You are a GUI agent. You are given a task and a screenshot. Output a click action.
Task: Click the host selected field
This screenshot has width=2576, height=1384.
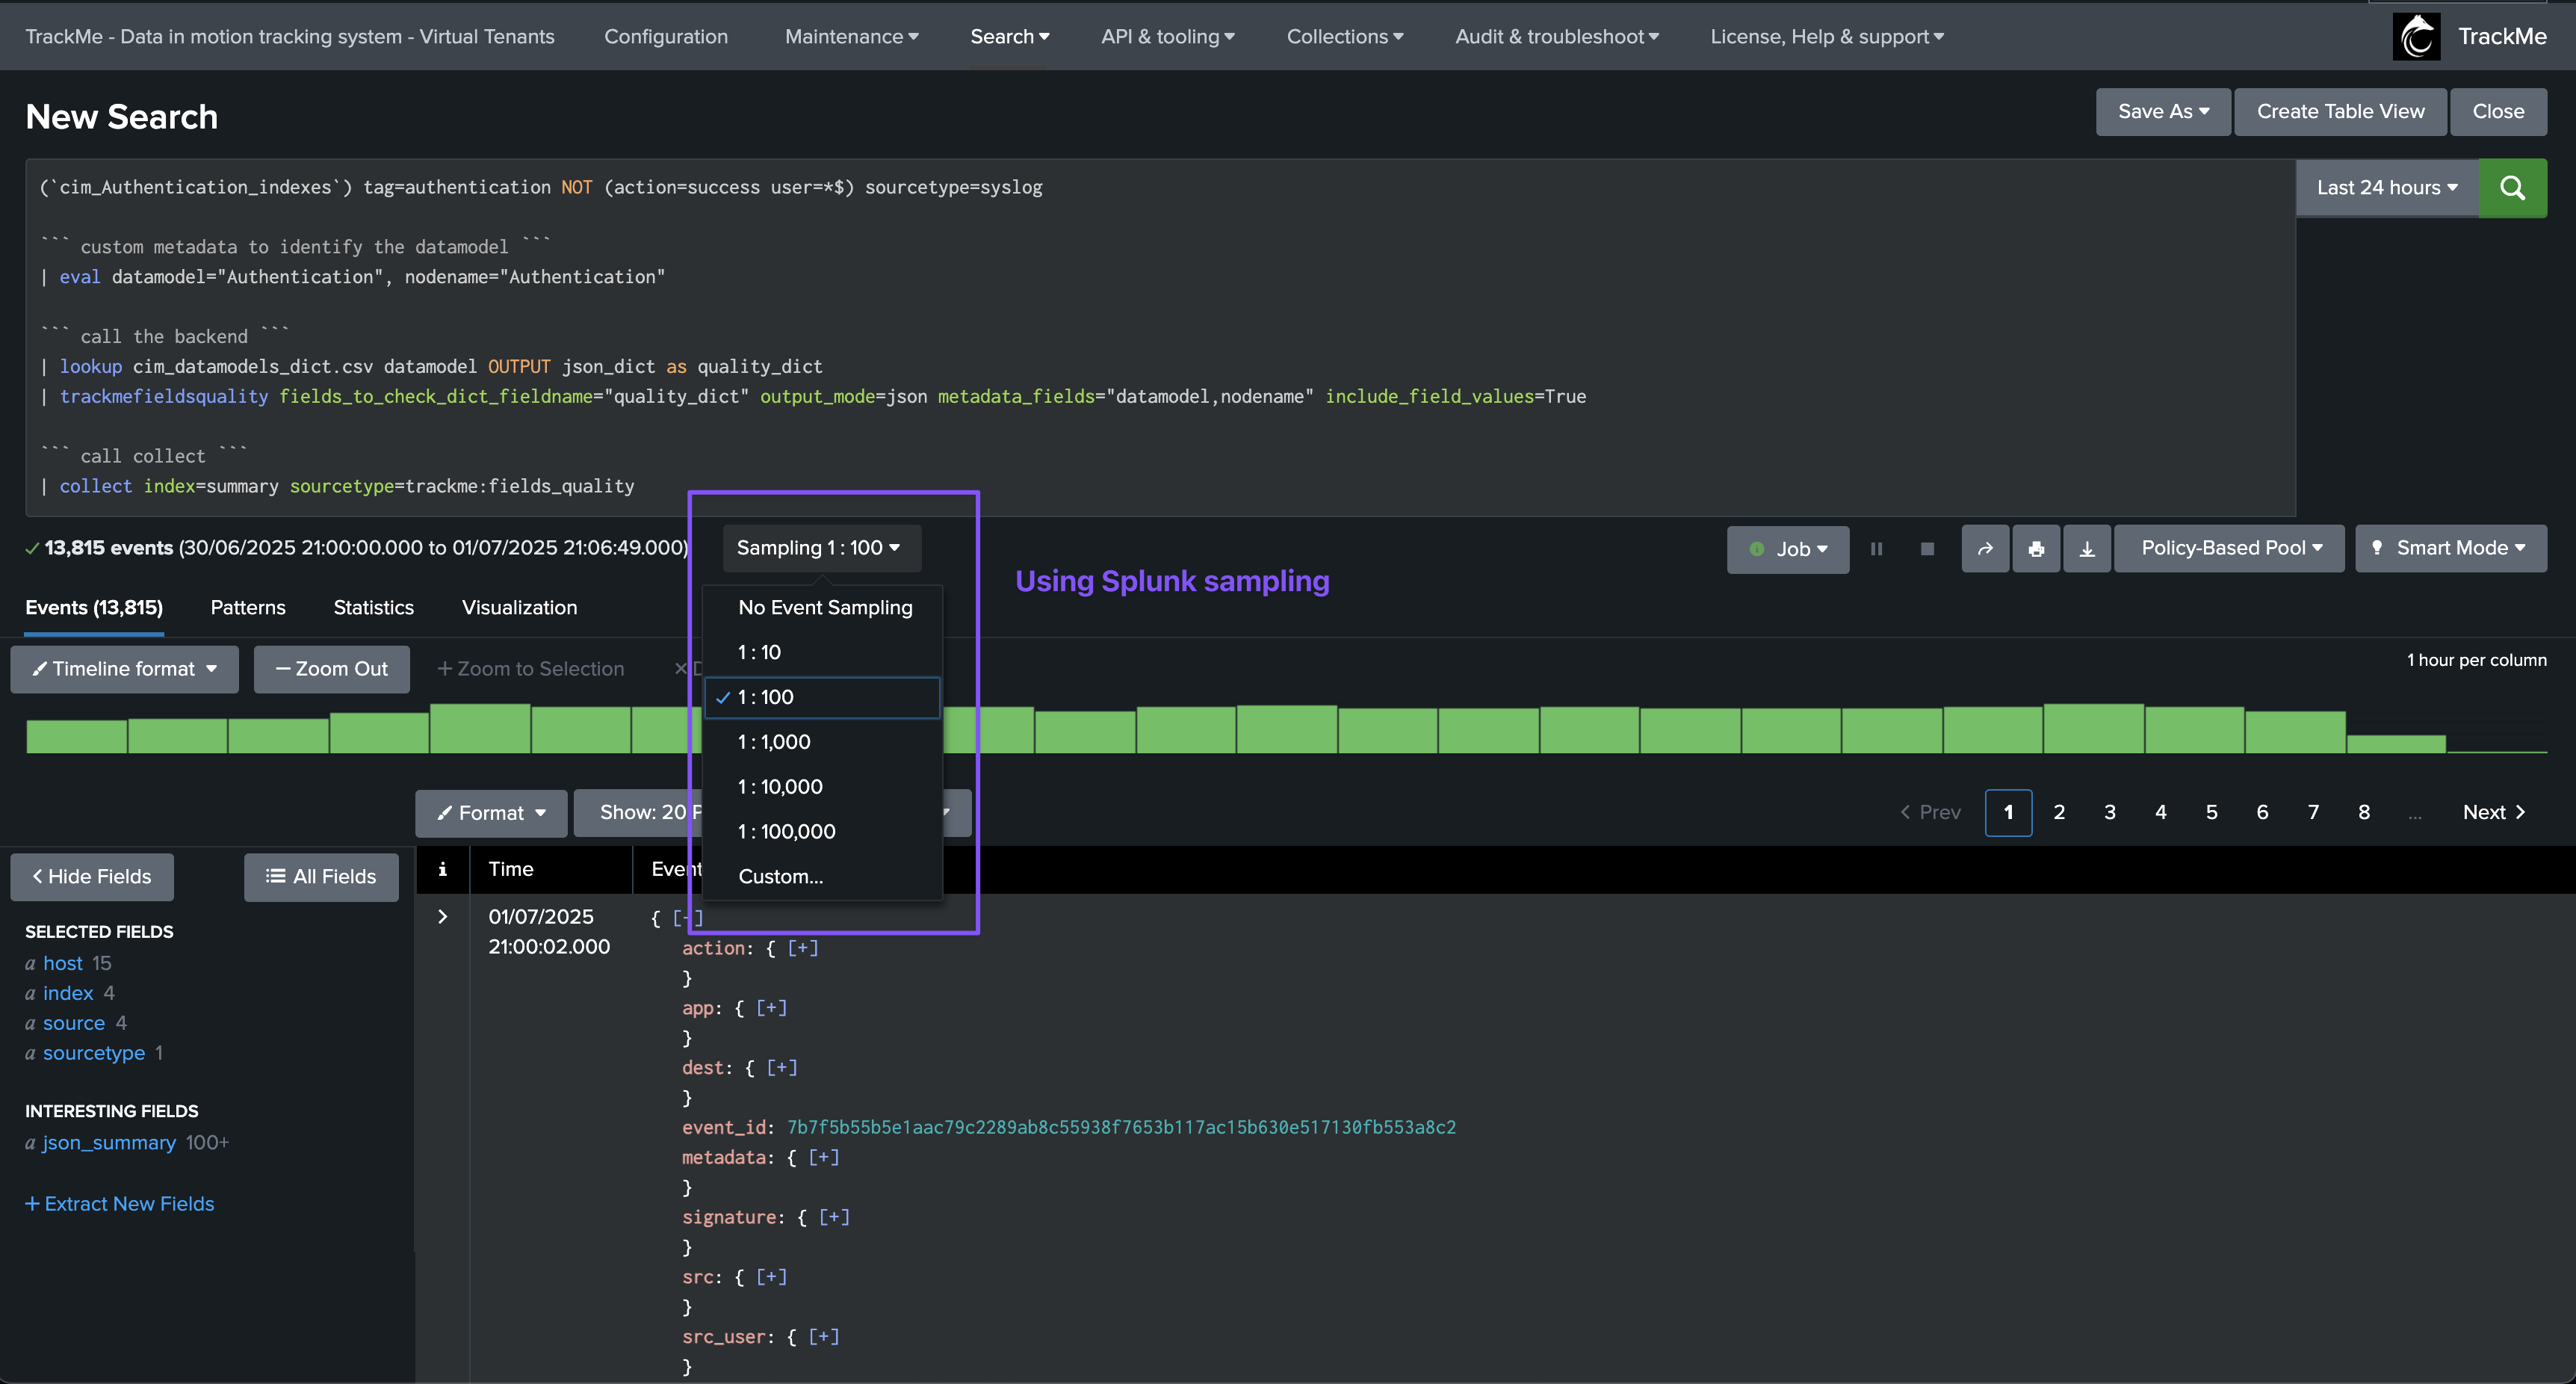63,964
